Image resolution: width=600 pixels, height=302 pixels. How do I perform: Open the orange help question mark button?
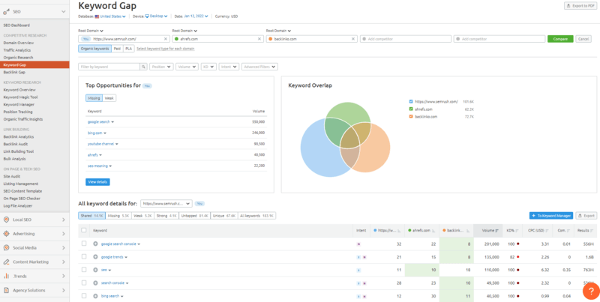click(x=590, y=291)
